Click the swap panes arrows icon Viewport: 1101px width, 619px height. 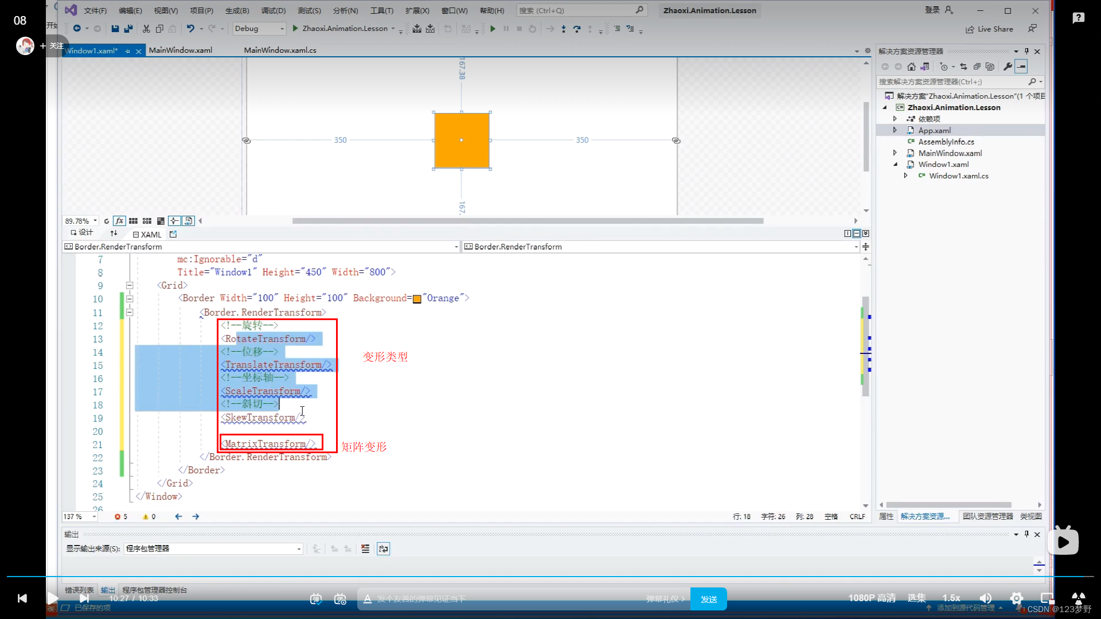114,233
